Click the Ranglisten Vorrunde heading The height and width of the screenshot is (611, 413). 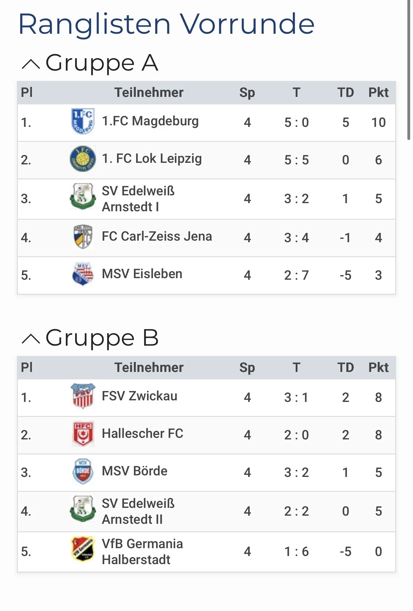166,24
